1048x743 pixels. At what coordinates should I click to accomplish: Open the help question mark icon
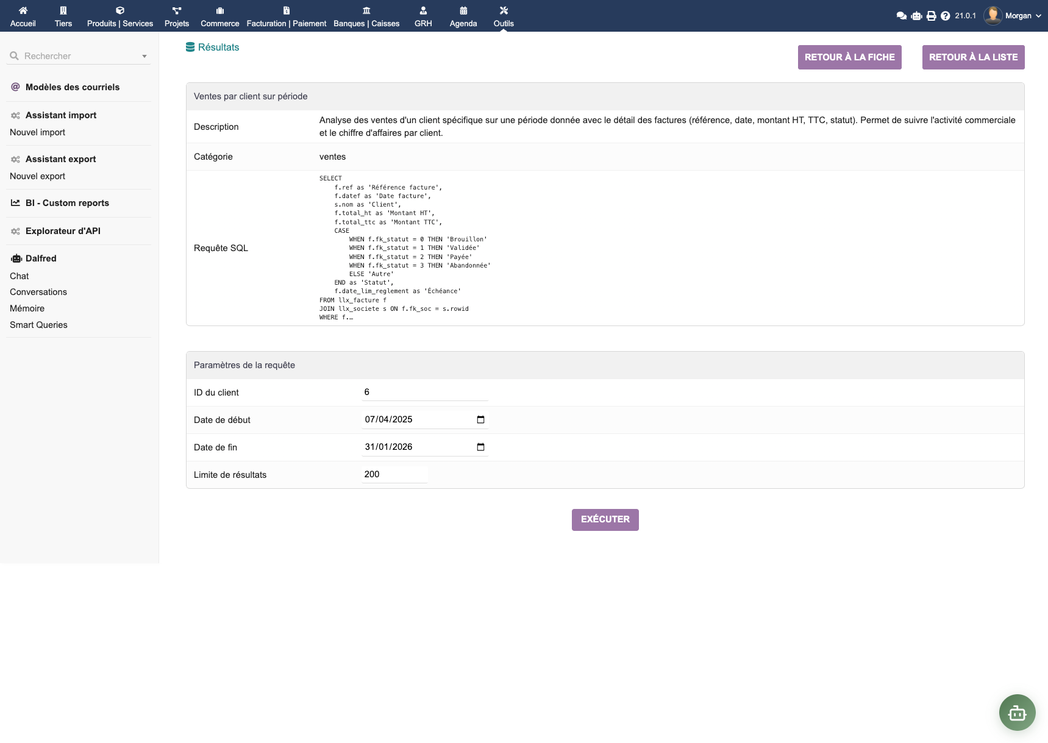[x=945, y=16]
